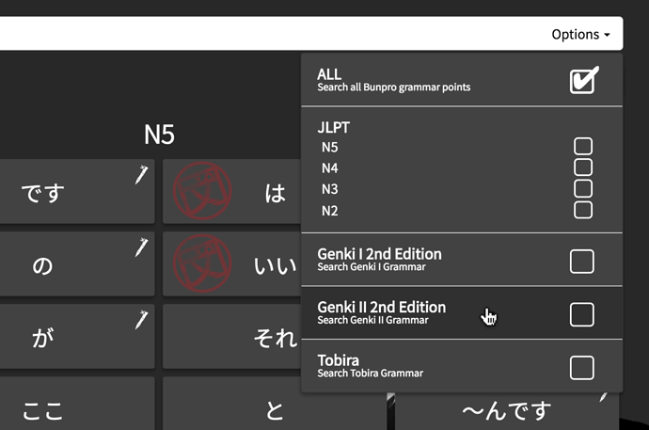Enable Genki II 2nd Edition checkbox
649x430 pixels.
point(582,314)
